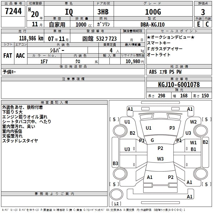Select the height value 150
This screenshot has height=213, width=213.
click(x=205, y=96)
